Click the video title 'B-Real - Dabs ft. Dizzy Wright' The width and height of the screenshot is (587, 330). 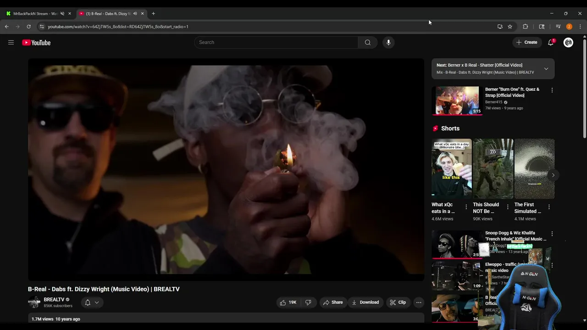[x=104, y=289]
